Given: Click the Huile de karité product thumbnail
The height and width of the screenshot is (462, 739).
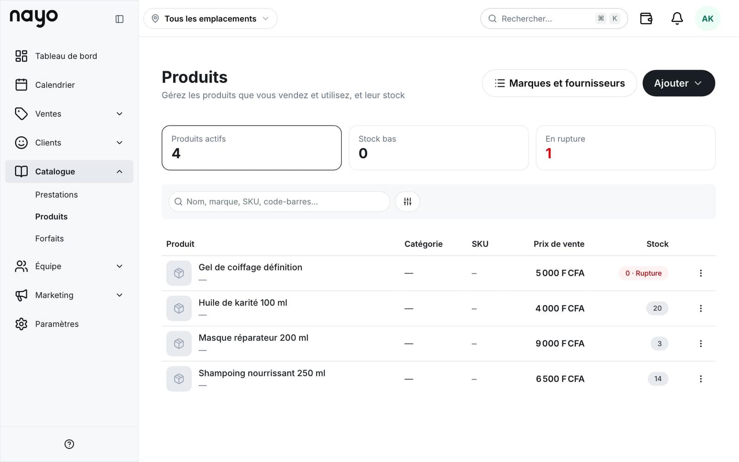Looking at the screenshot, I should coord(179,308).
